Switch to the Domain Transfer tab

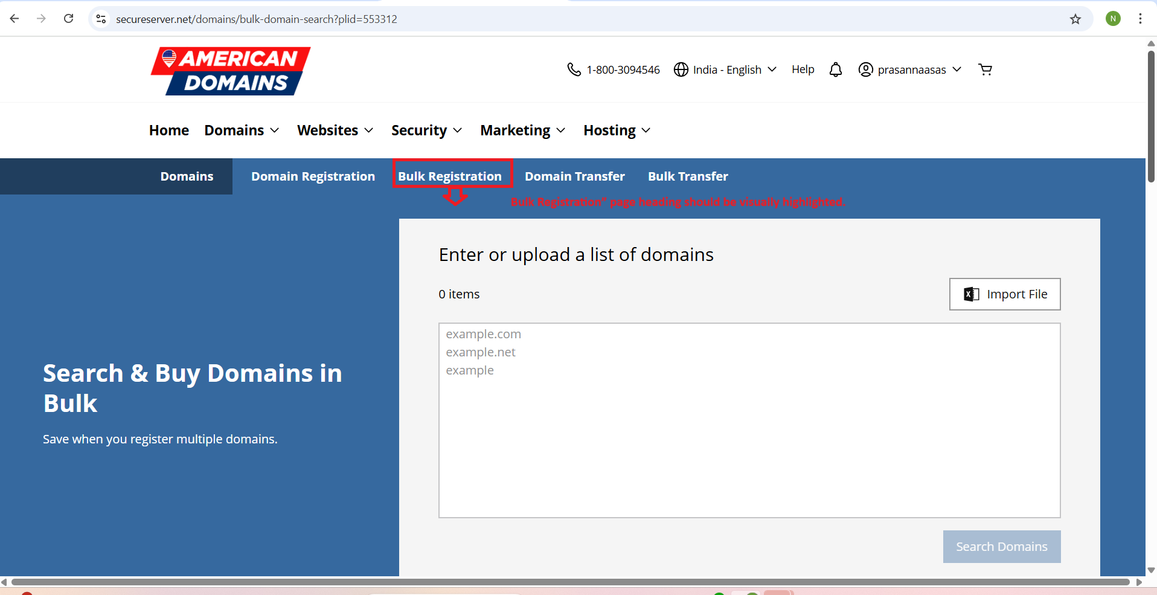(x=574, y=176)
